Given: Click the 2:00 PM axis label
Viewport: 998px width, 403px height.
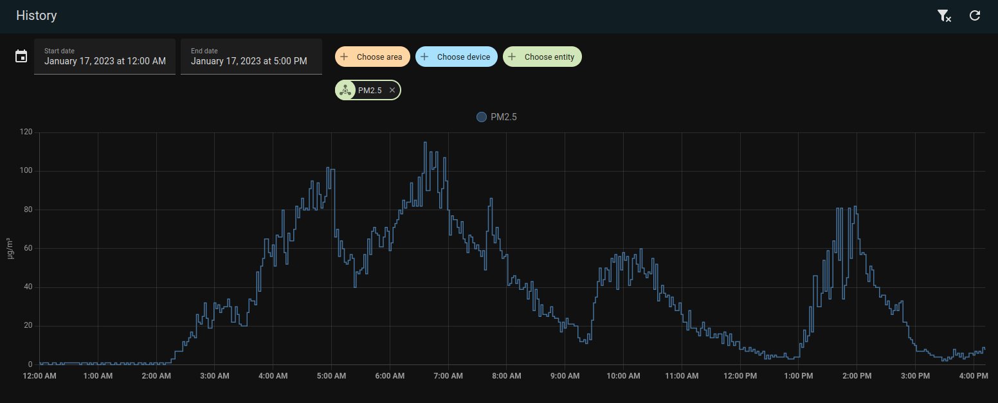Looking at the screenshot, I should tap(857, 375).
